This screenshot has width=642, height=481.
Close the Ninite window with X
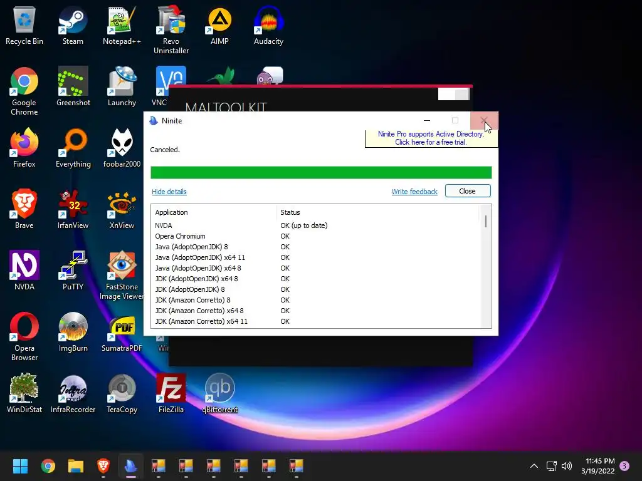pyautogui.click(x=484, y=120)
